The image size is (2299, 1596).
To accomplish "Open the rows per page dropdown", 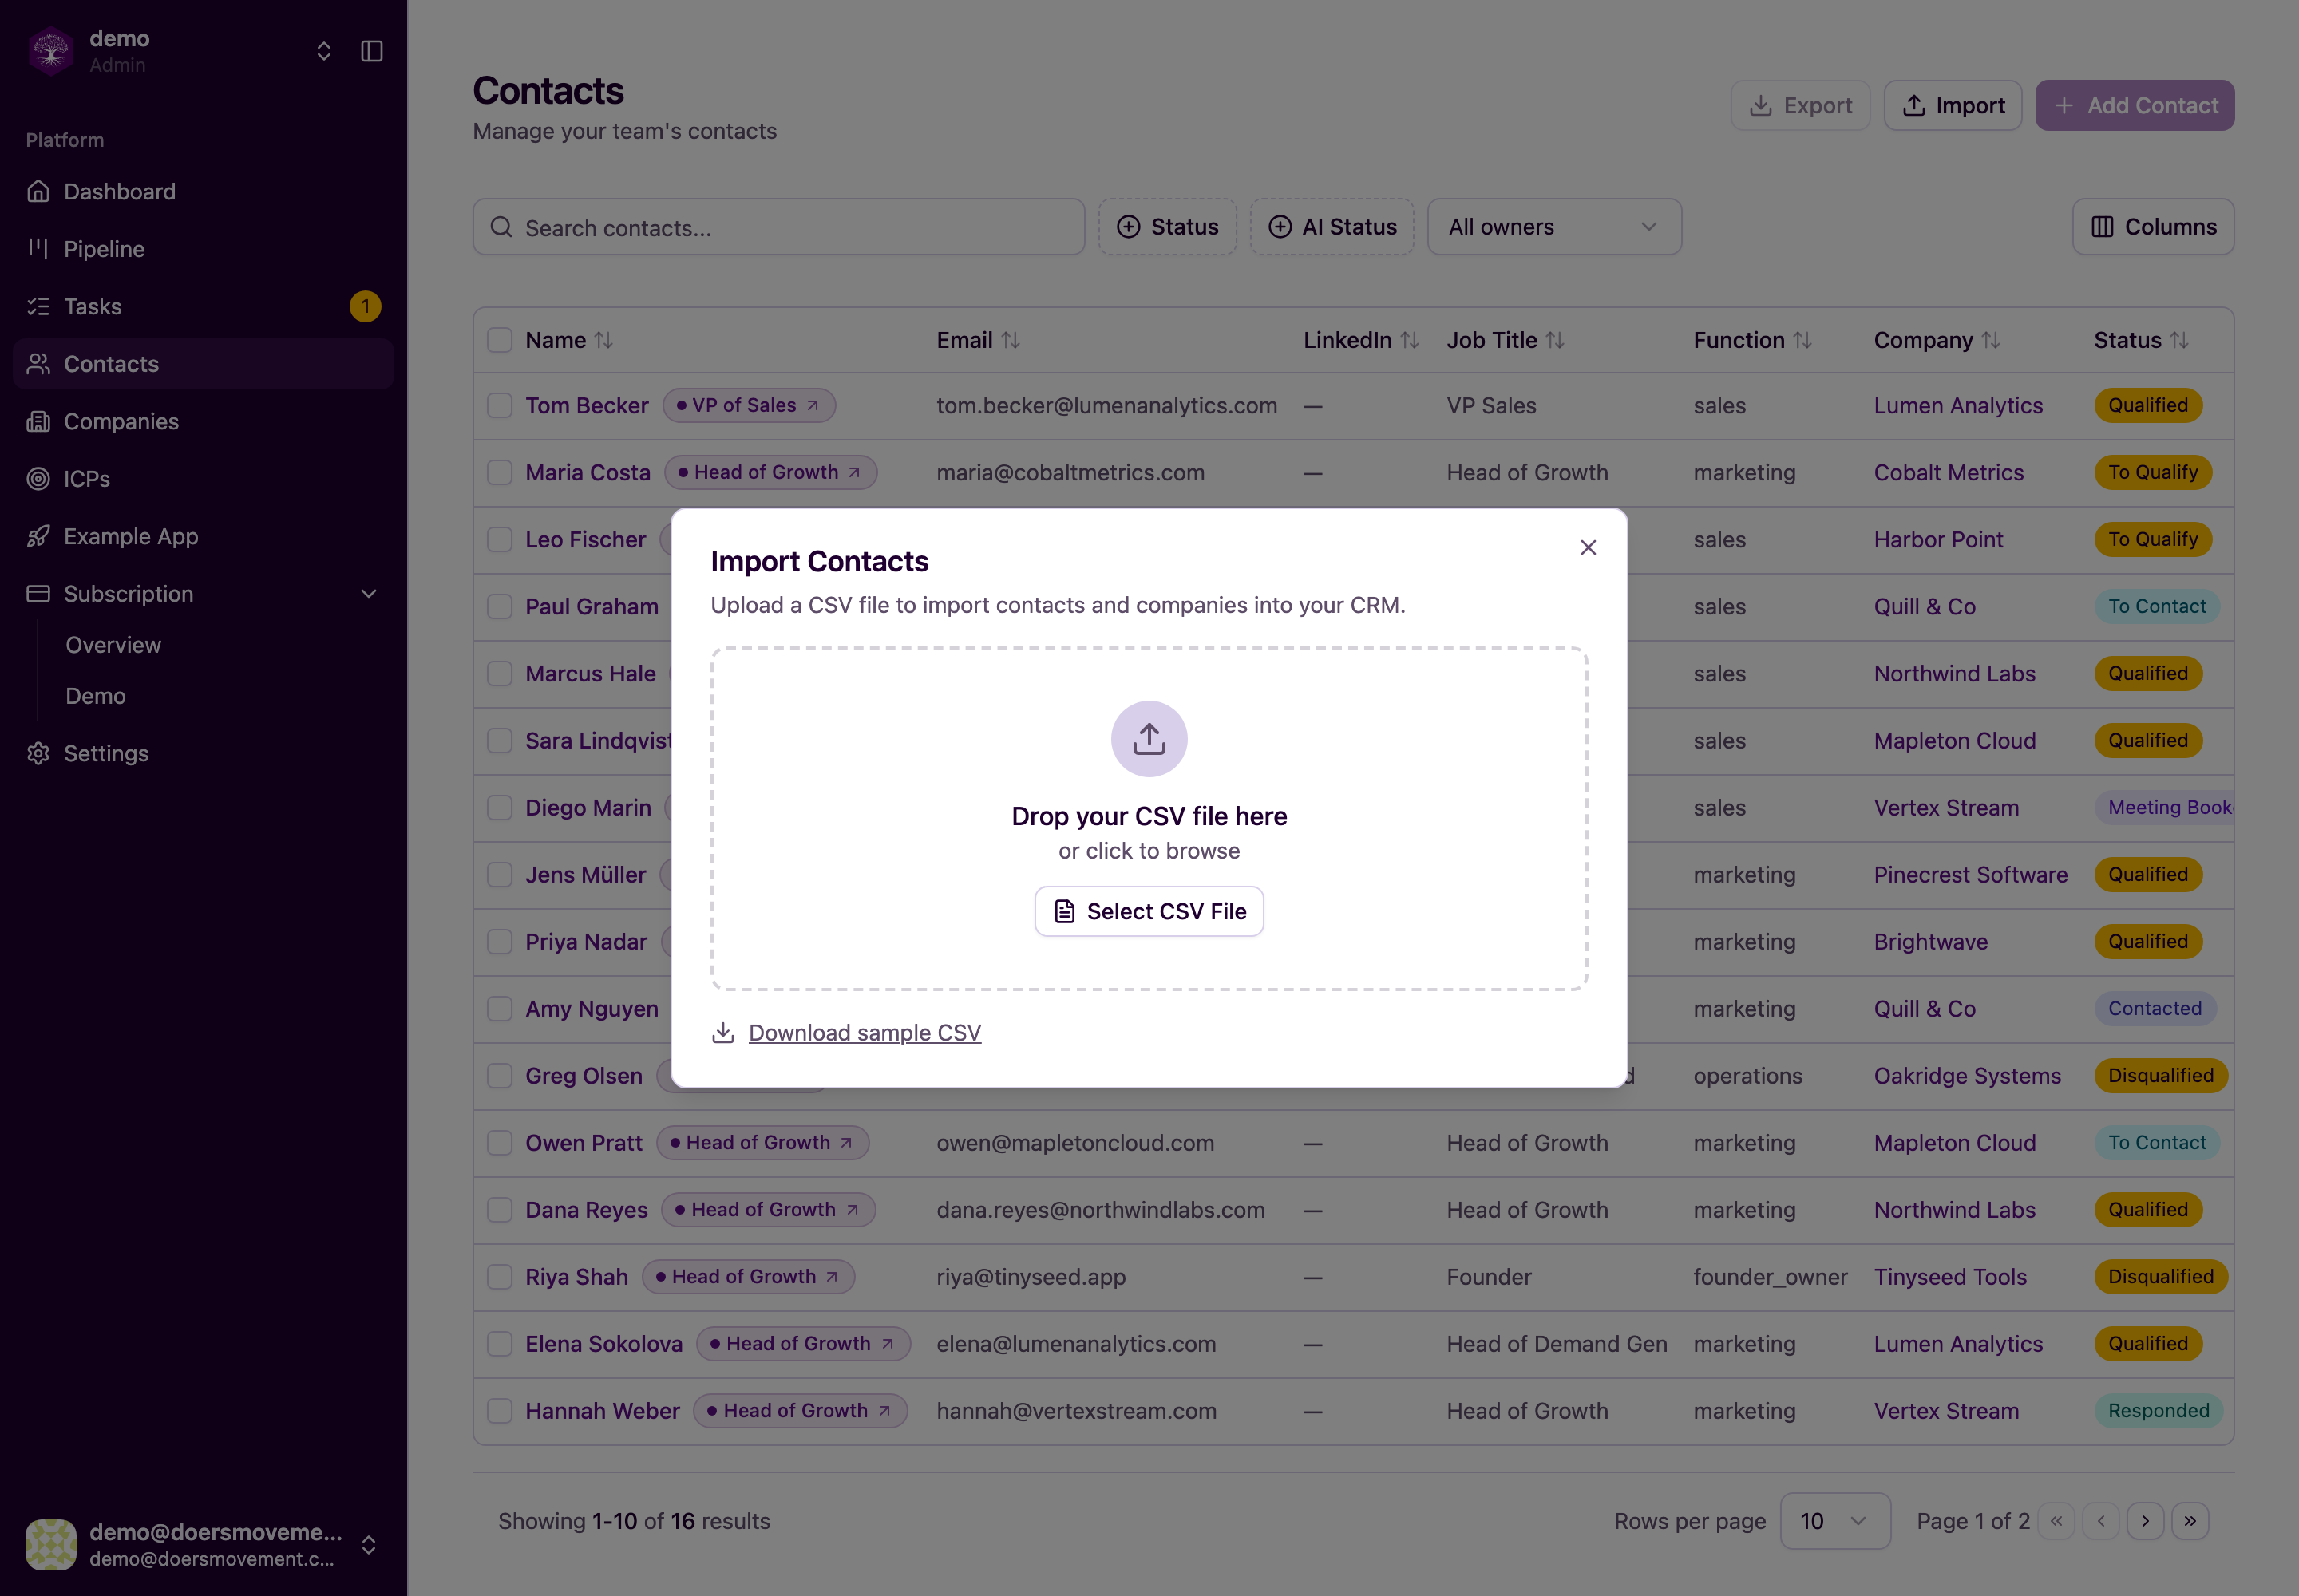I will tap(1834, 1520).
